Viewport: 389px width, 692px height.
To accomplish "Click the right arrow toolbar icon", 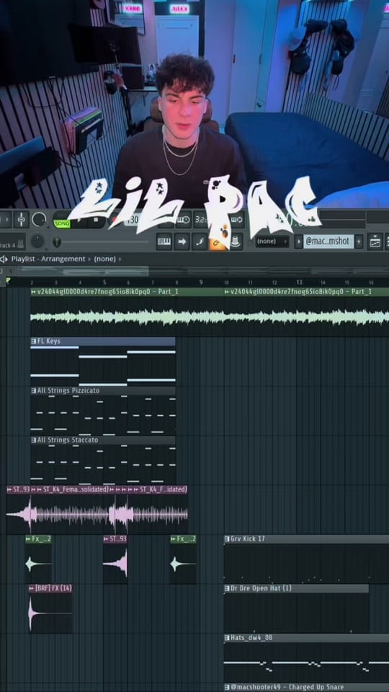I will coord(182,241).
